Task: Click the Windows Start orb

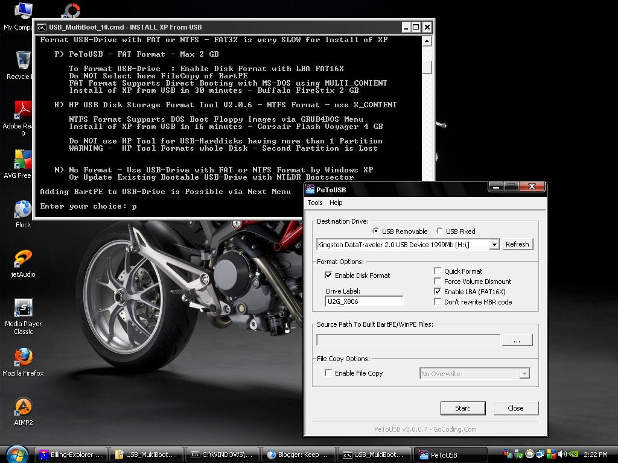Action: tap(17, 455)
